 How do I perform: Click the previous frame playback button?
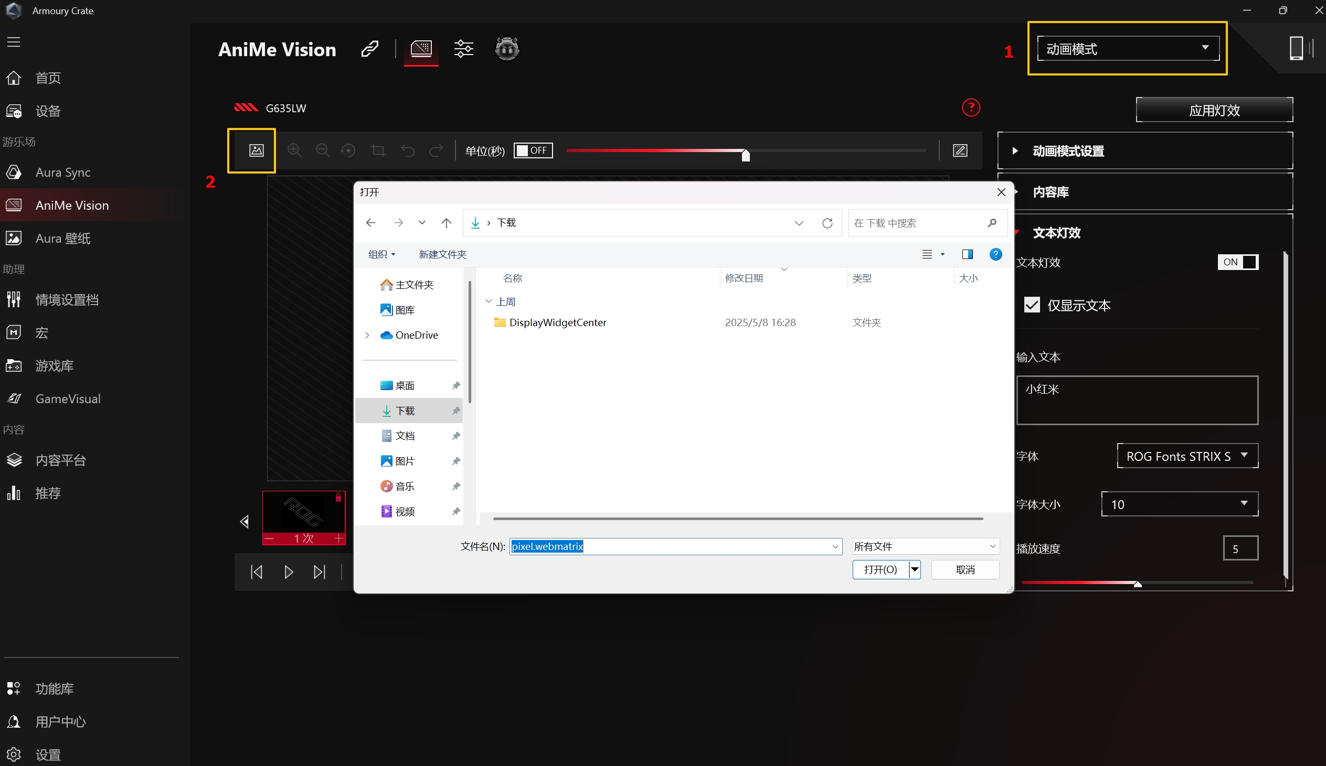coord(257,571)
